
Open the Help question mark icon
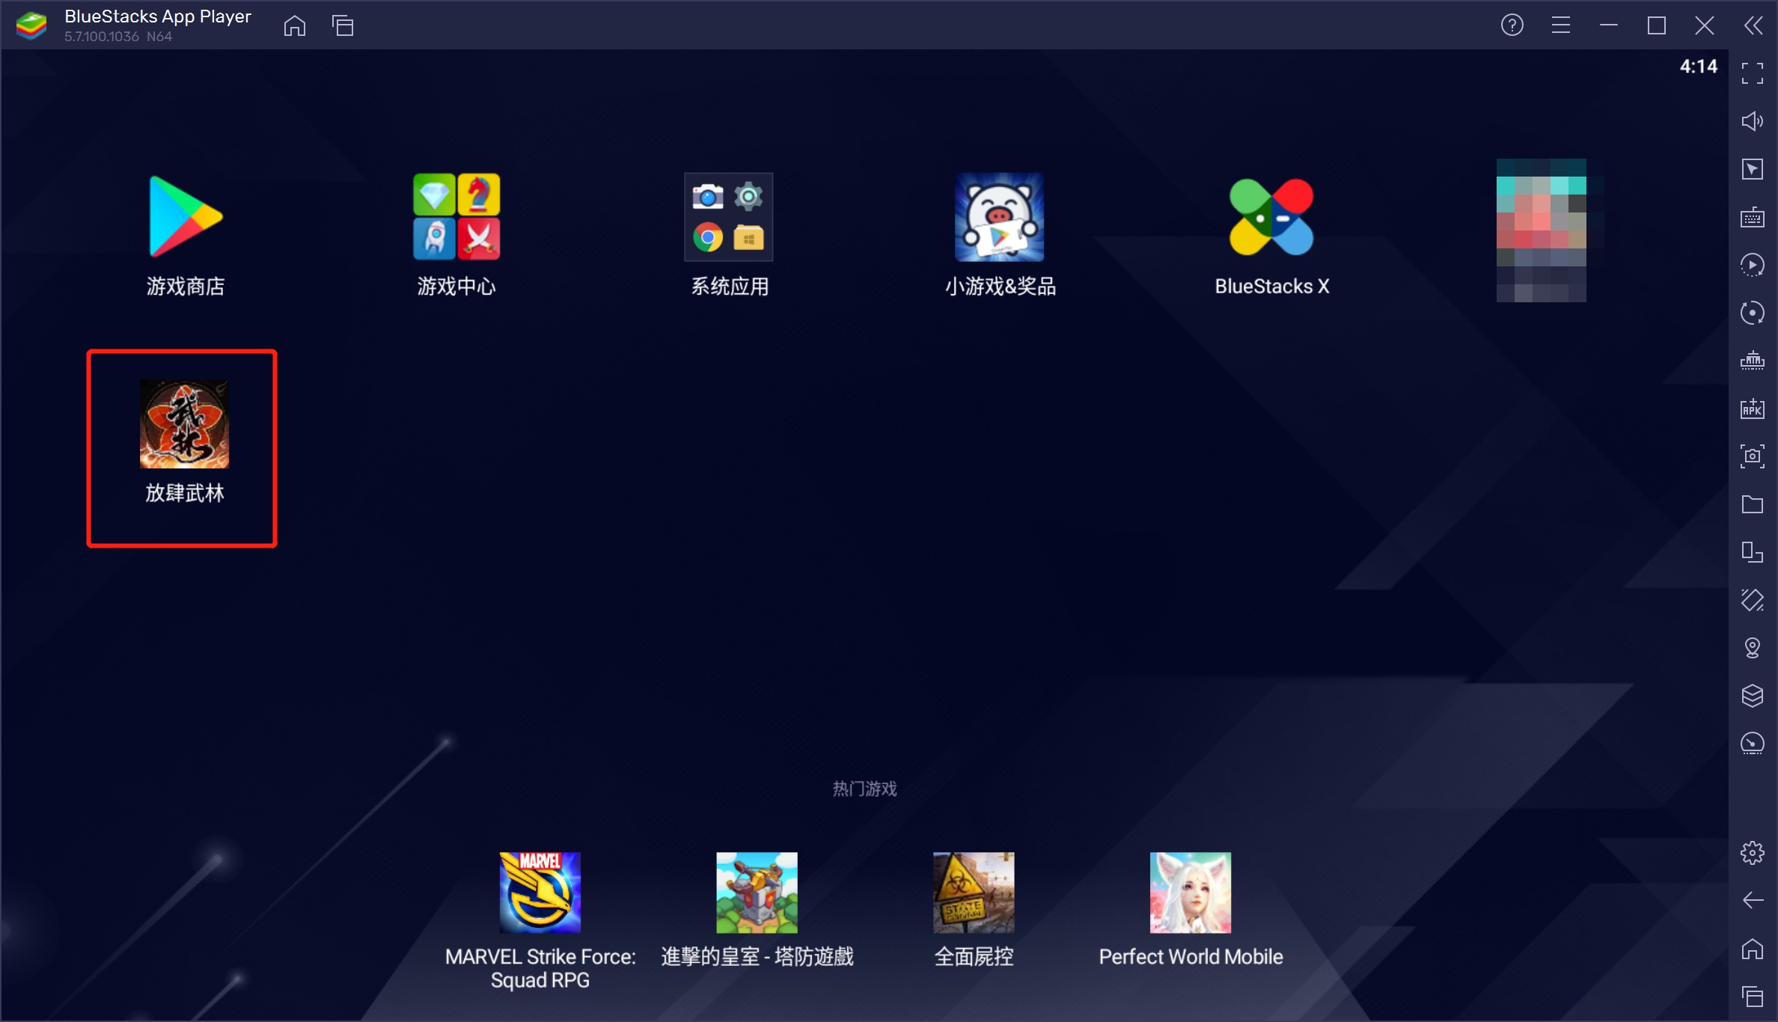click(x=1512, y=25)
